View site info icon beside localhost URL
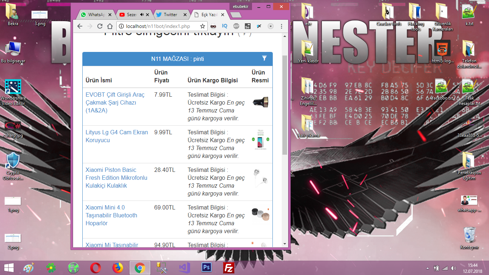Image resolution: width=489 pixels, height=275 pixels. pyautogui.click(x=121, y=26)
